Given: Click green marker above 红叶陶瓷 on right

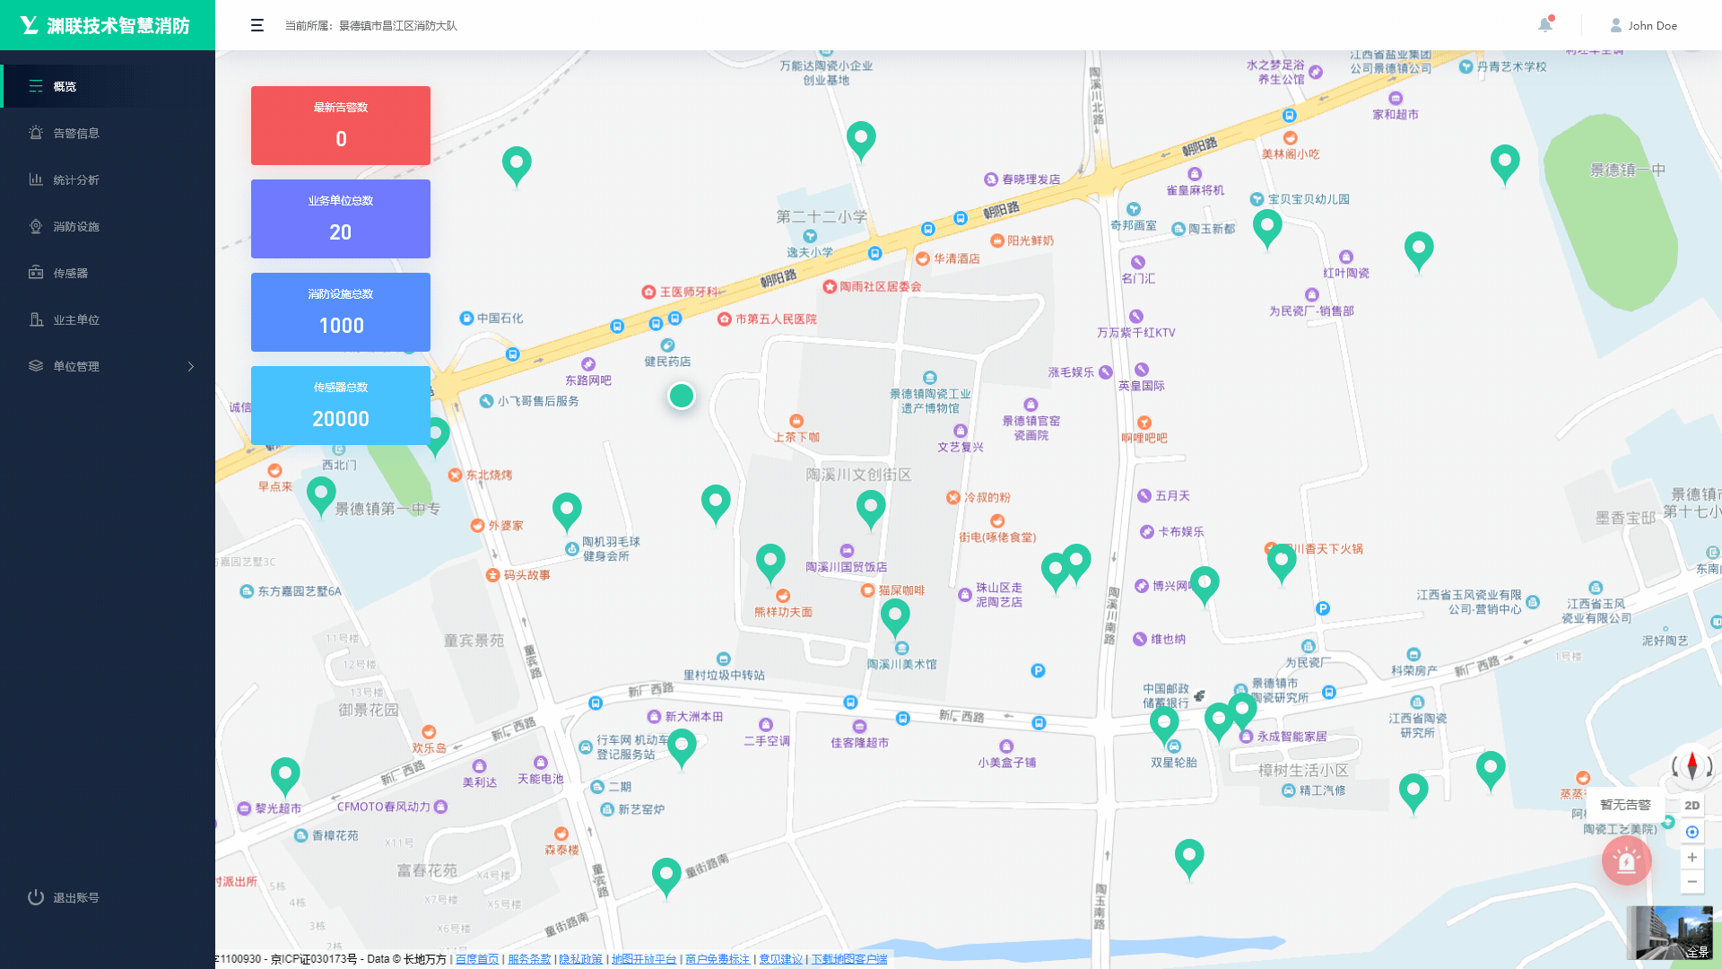Looking at the screenshot, I should (1419, 251).
